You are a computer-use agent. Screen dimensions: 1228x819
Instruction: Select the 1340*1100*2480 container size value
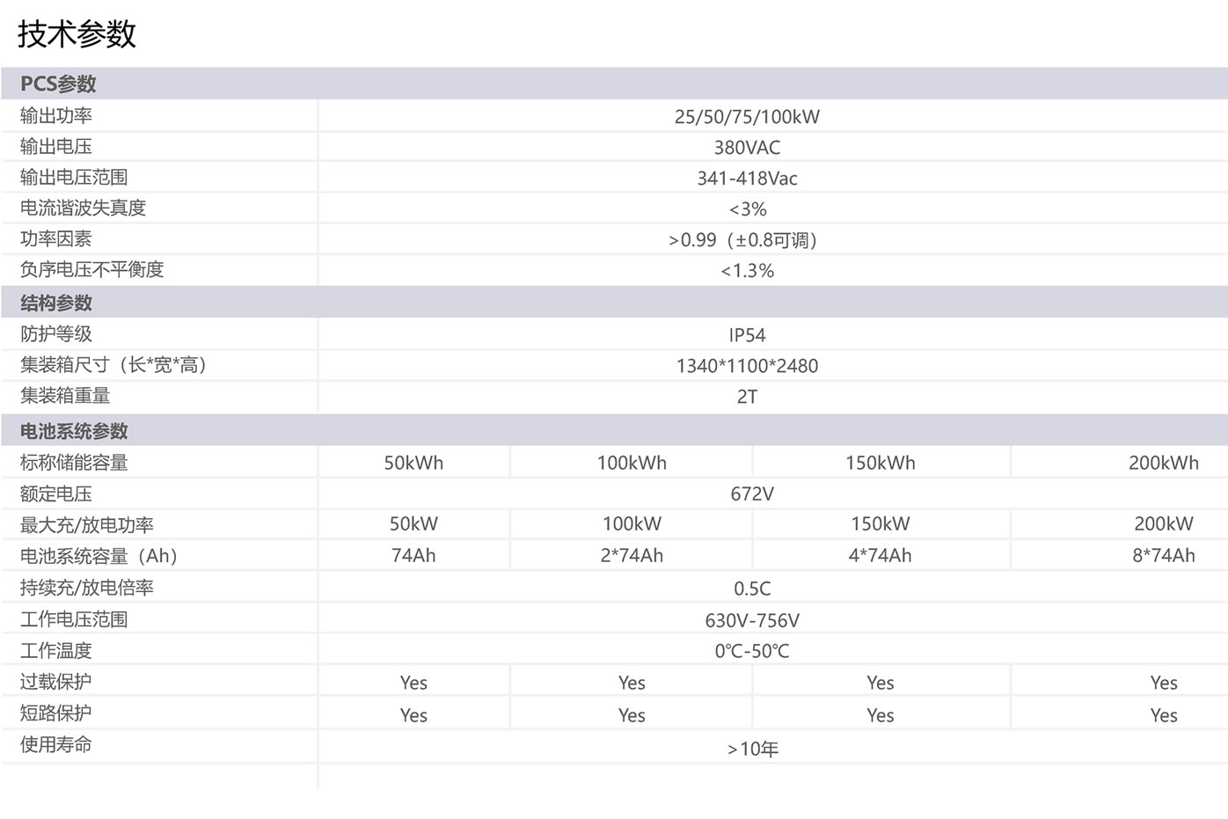point(747,366)
